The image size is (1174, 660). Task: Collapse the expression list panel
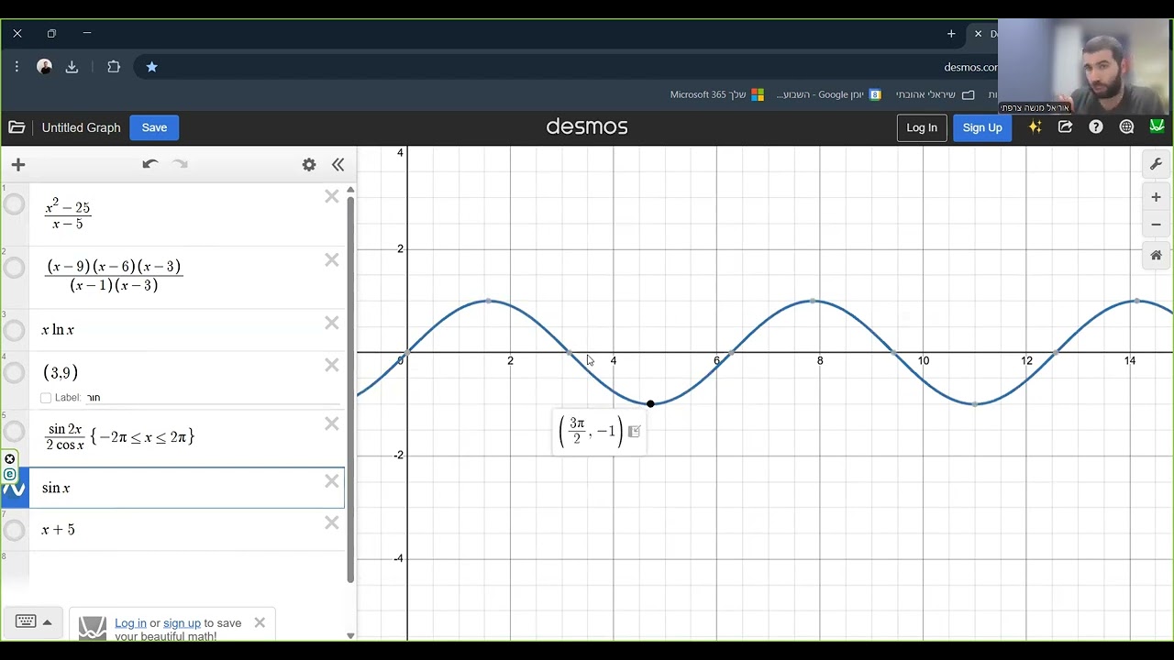tap(338, 165)
